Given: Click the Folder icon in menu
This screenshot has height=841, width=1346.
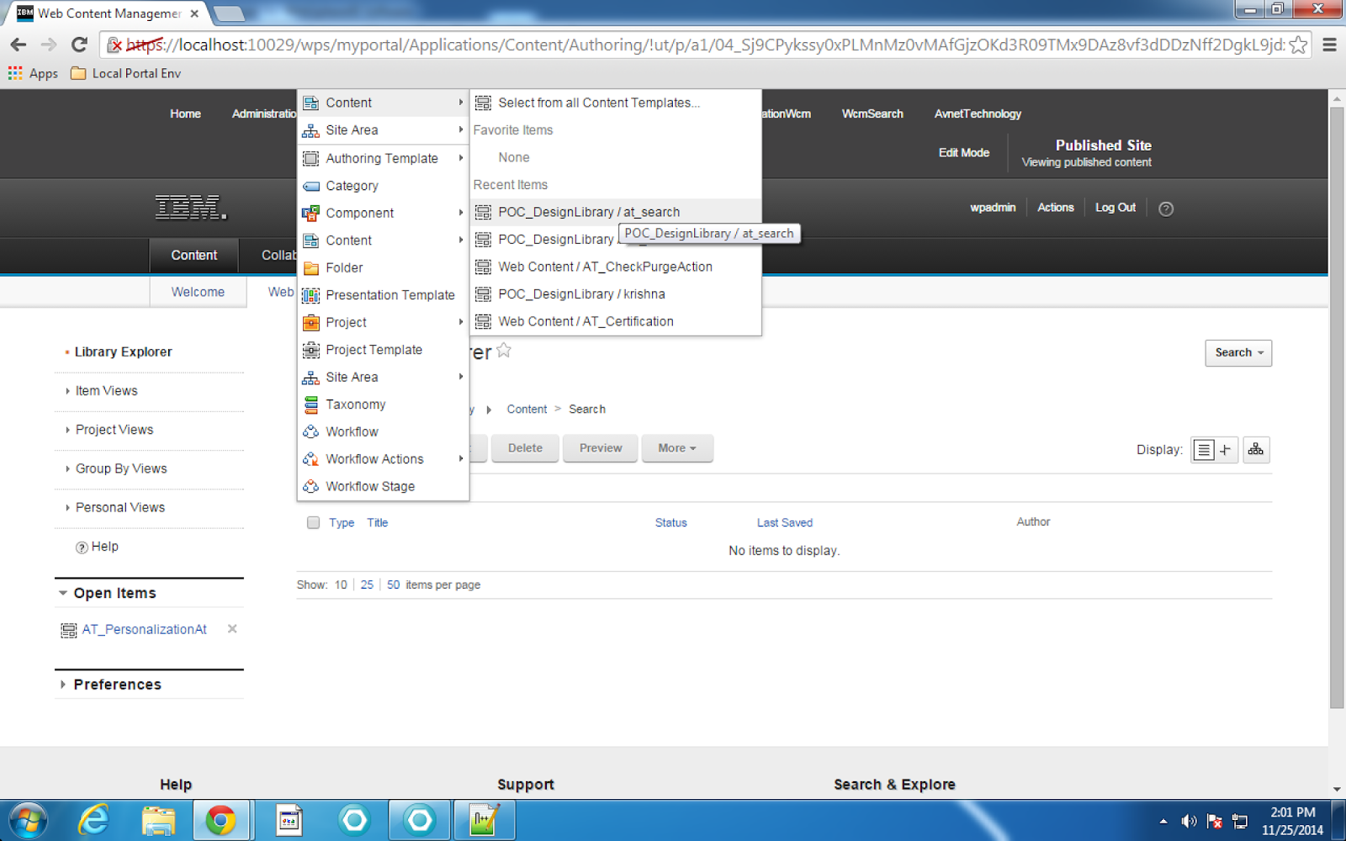Looking at the screenshot, I should (x=310, y=268).
